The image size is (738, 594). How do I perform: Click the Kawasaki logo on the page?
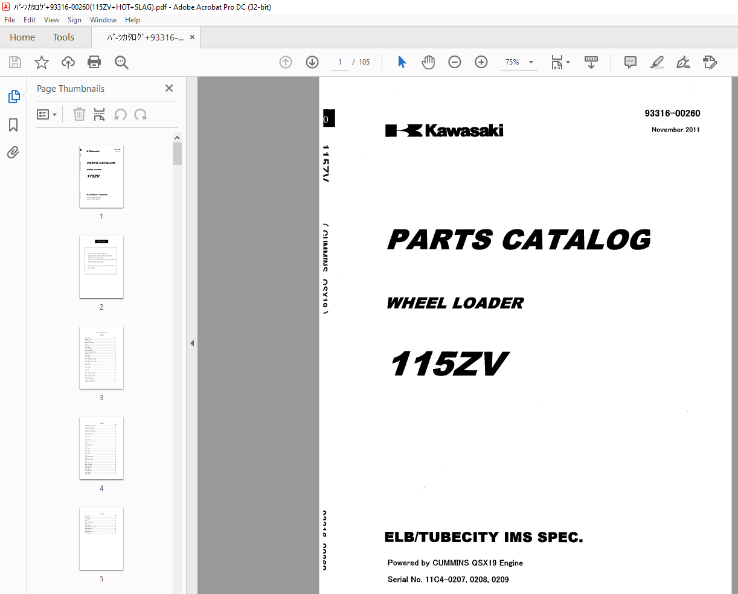pos(444,130)
